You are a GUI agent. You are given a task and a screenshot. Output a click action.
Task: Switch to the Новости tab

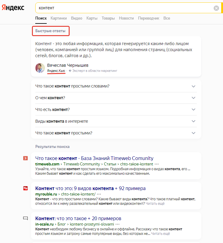point(126,18)
